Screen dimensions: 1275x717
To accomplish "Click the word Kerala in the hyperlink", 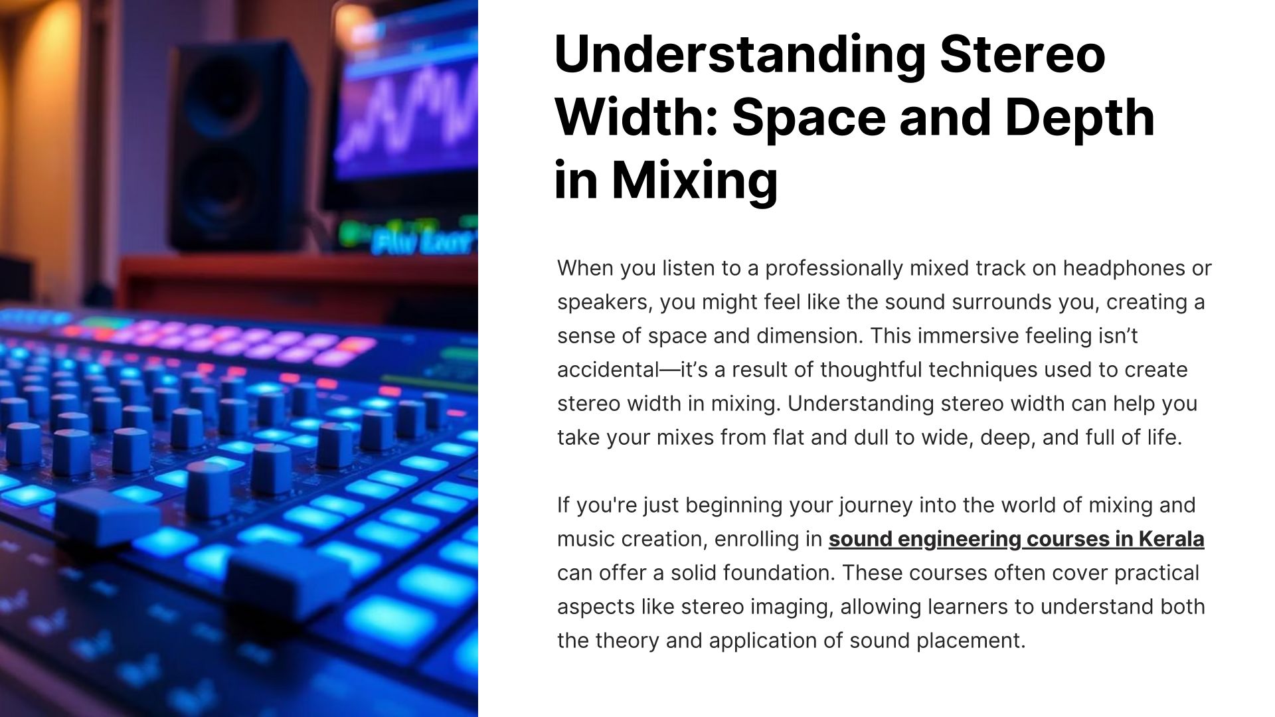I will pos(1171,539).
